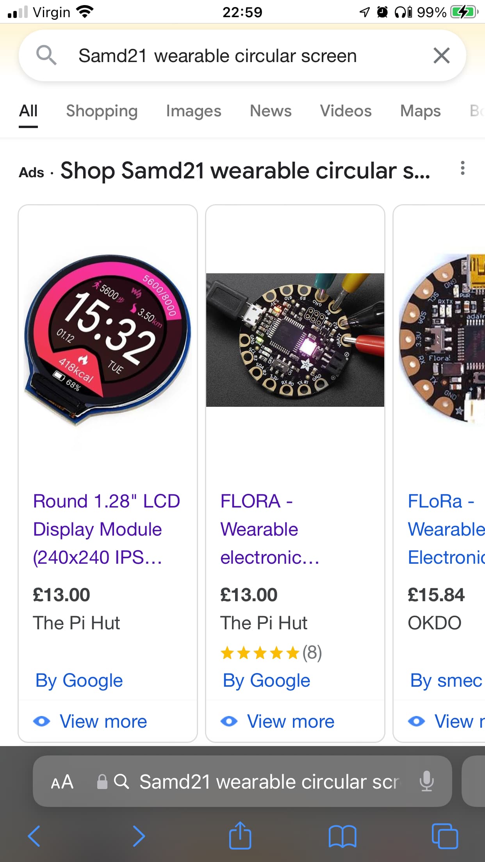
Task: Open the Safari share sheet icon
Action: click(x=240, y=835)
